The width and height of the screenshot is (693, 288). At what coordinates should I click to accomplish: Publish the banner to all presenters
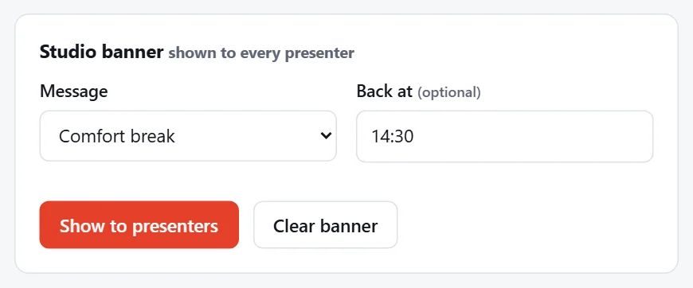(139, 225)
